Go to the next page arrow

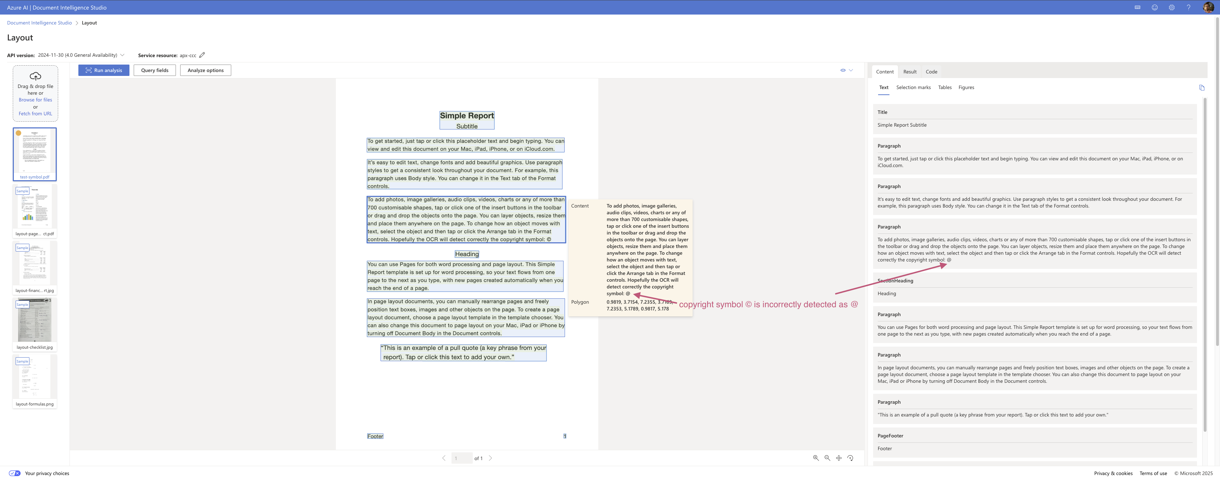click(490, 458)
